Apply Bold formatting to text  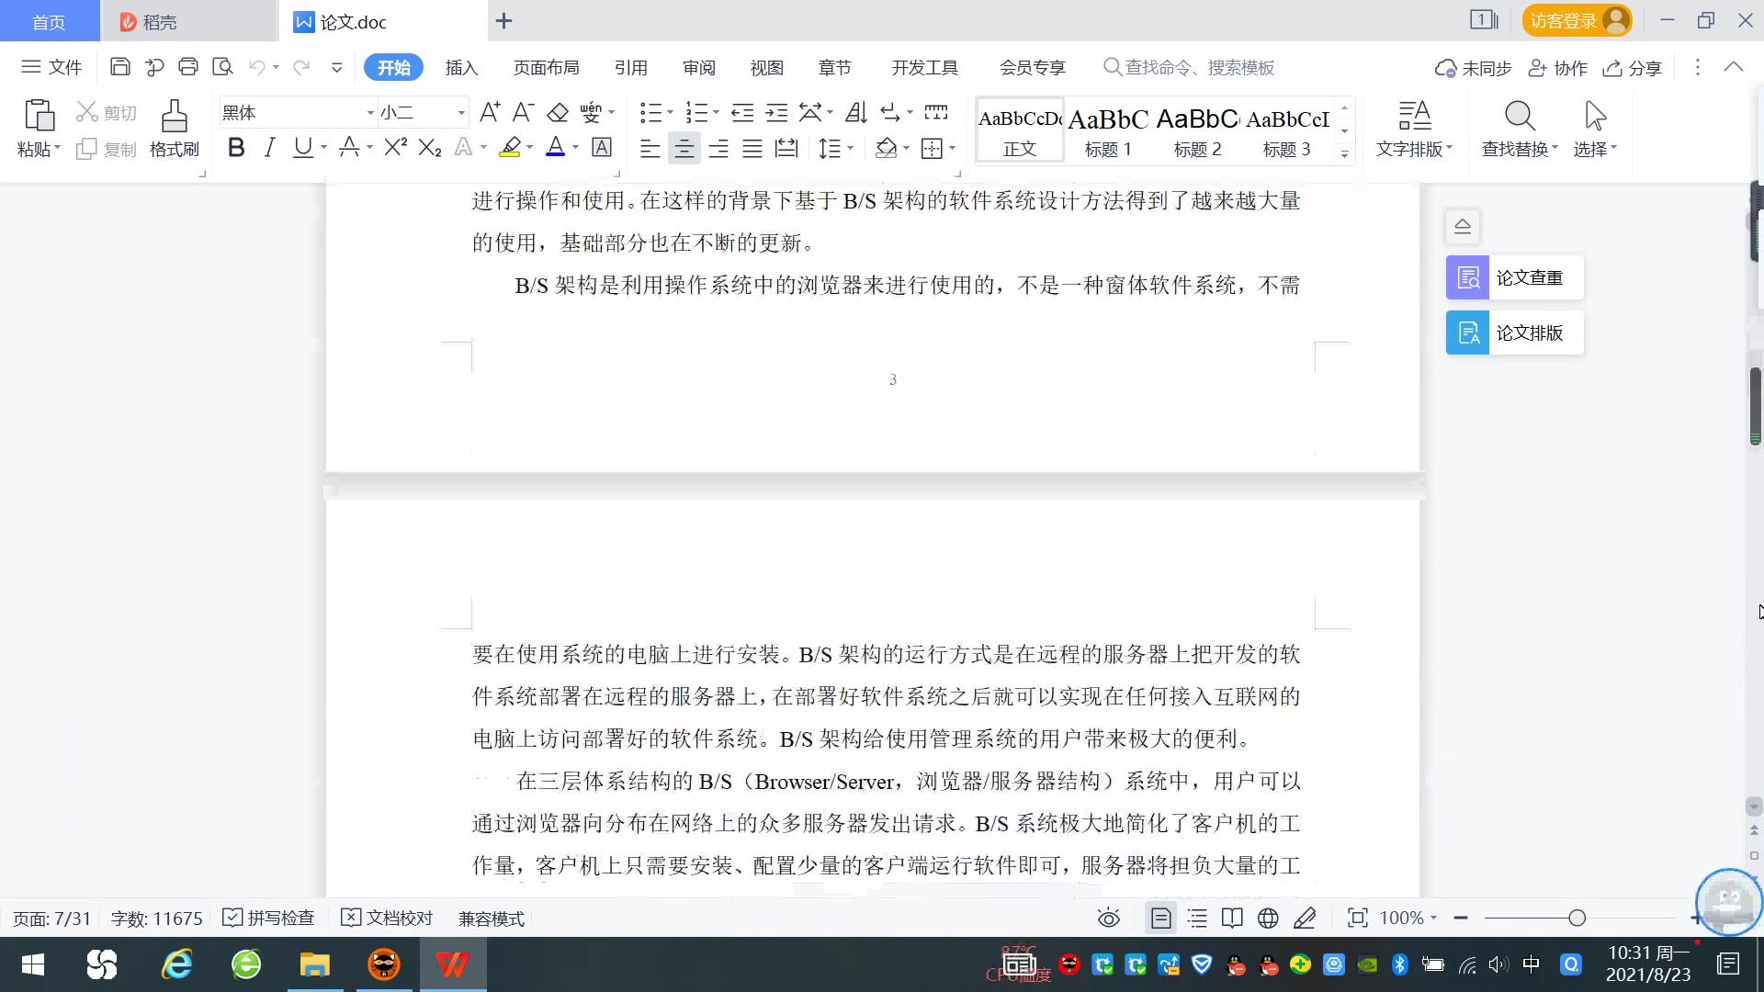click(236, 148)
